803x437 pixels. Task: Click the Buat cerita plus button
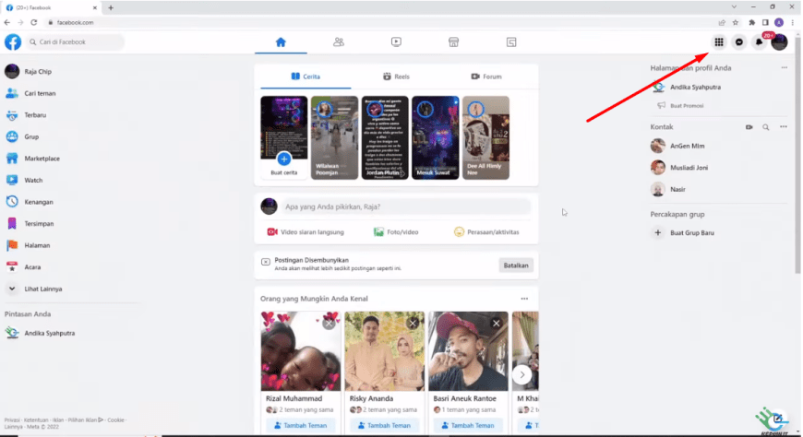pyautogui.click(x=283, y=159)
